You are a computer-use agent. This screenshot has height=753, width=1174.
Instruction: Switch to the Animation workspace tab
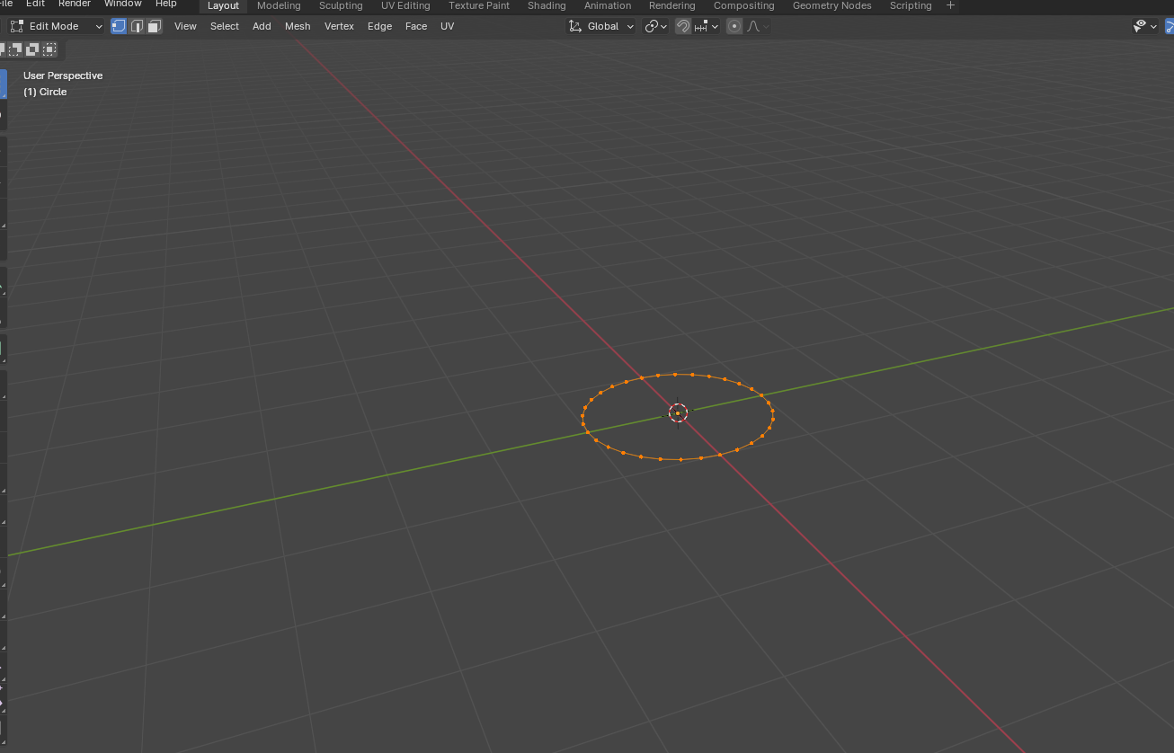pos(608,5)
